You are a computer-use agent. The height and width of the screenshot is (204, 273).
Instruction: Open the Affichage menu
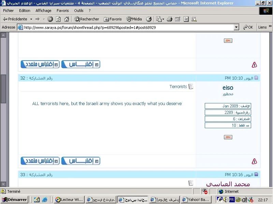pyautogui.click(x=43, y=11)
